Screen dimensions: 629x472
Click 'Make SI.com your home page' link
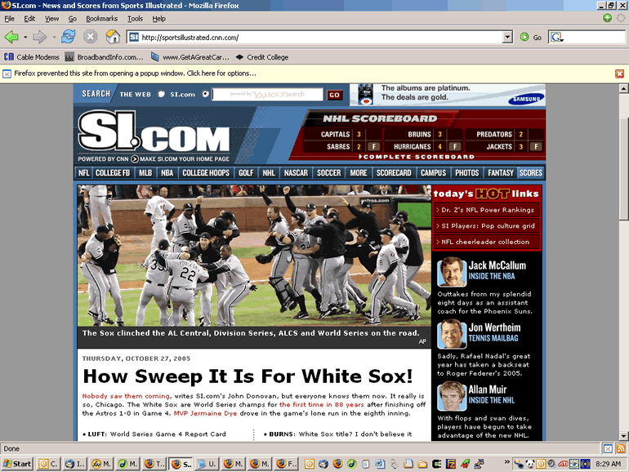point(185,158)
